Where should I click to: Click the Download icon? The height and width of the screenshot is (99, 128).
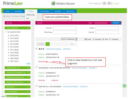(93, 39)
